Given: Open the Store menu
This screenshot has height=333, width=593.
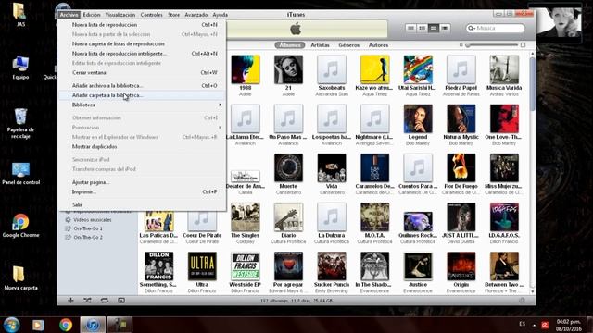Looking at the screenshot, I should pos(173,15).
